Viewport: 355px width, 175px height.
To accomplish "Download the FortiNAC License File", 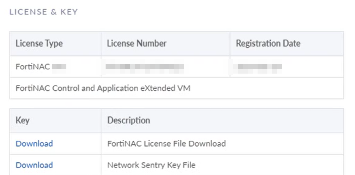I will pyautogui.click(x=34, y=144).
